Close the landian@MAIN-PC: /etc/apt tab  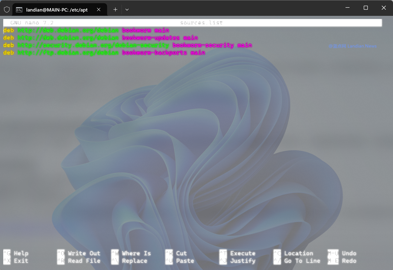pyautogui.click(x=99, y=10)
